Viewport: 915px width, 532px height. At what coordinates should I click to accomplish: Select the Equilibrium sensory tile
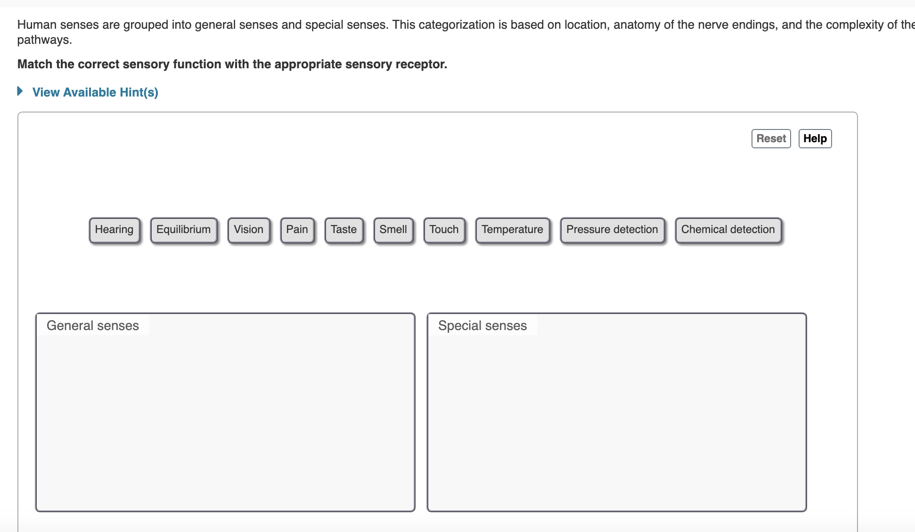pyautogui.click(x=183, y=230)
